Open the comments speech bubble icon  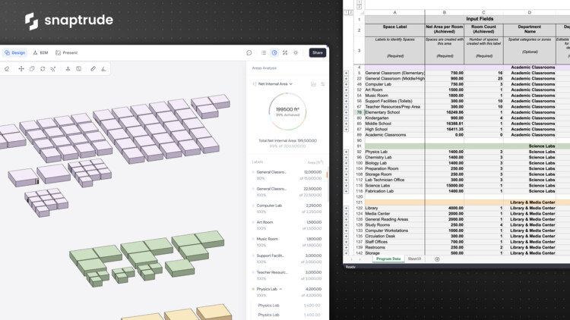(x=249, y=53)
